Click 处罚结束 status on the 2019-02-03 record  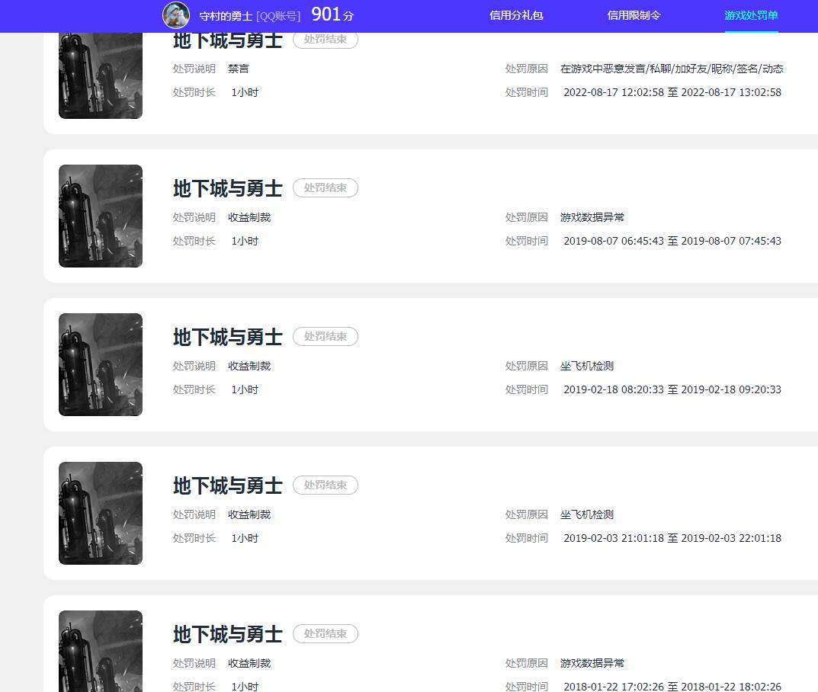(326, 485)
